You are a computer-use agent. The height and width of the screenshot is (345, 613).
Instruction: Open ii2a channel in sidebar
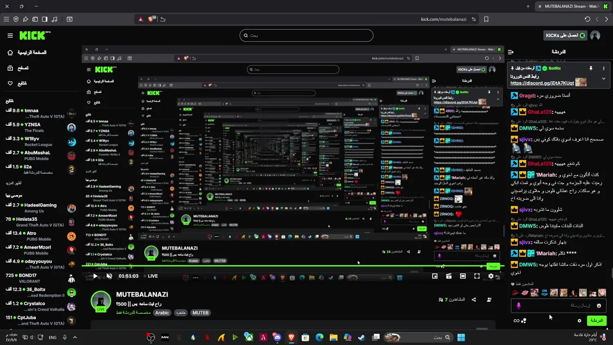click(41, 170)
